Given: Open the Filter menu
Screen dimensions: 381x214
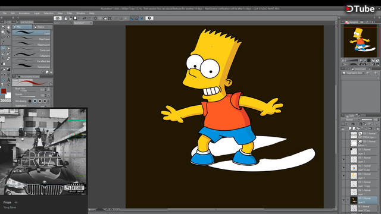Looking at the screenshot, I should pos(70,13).
